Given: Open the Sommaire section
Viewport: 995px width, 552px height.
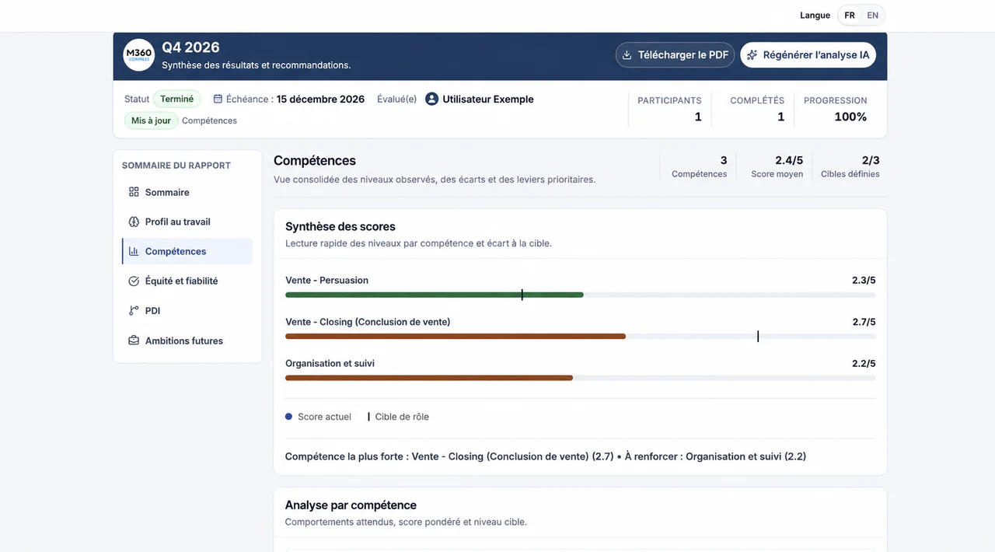Looking at the screenshot, I should coord(187,192).
